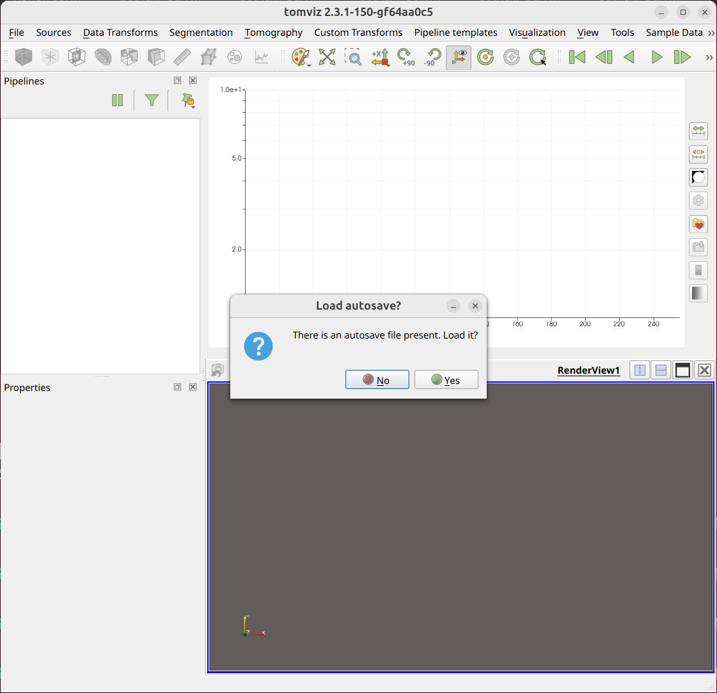Click the Molecule module icon
717x693 pixels.
click(x=235, y=57)
